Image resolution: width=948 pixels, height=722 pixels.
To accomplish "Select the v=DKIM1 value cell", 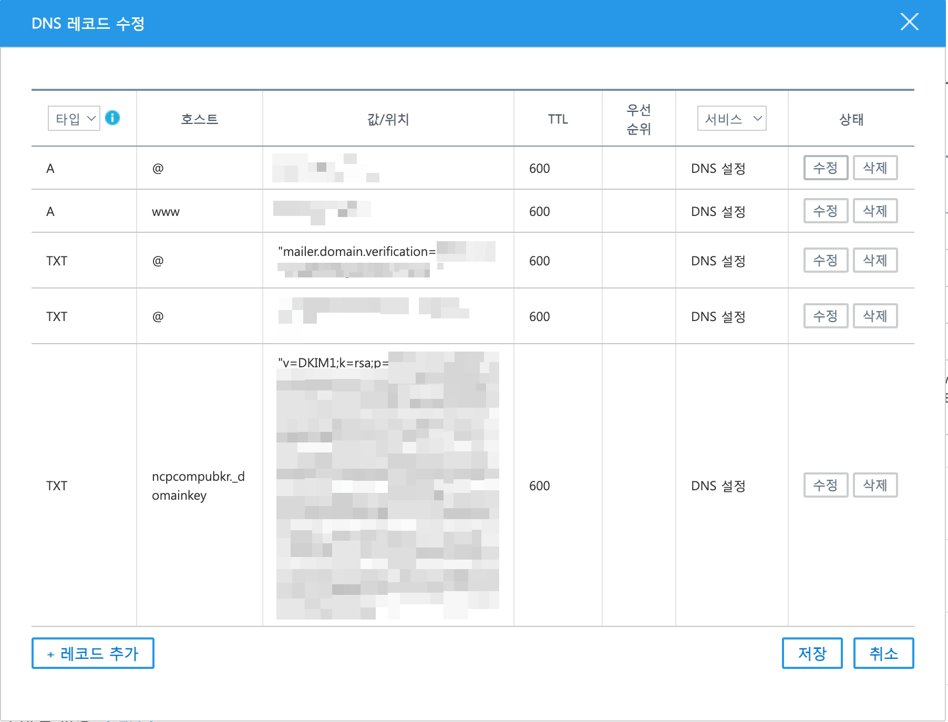I will pyautogui.click(x=388, y=484).
